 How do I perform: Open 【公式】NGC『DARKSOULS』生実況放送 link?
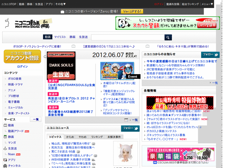71,87
